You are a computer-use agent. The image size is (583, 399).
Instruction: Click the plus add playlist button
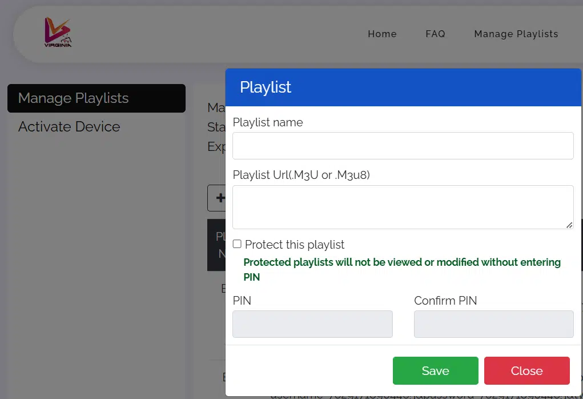217,198
